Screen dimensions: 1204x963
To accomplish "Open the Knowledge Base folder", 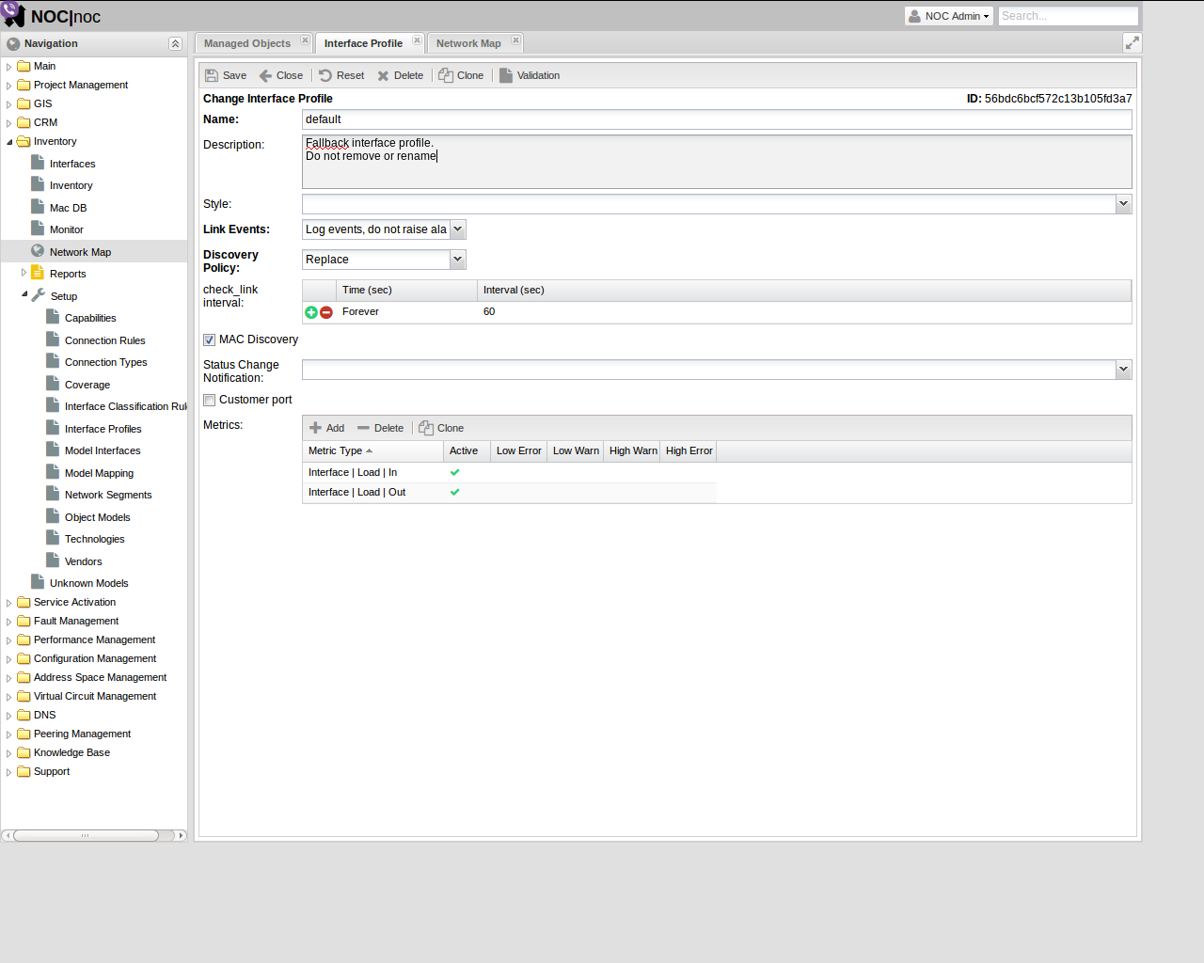I will [71, 752].
